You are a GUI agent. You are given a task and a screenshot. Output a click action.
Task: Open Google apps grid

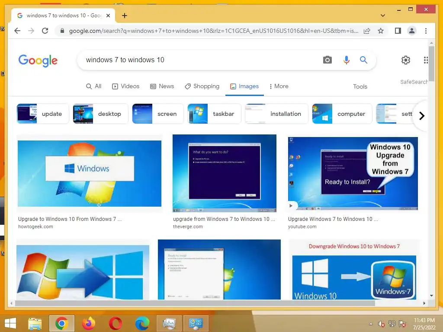[426, 60]
